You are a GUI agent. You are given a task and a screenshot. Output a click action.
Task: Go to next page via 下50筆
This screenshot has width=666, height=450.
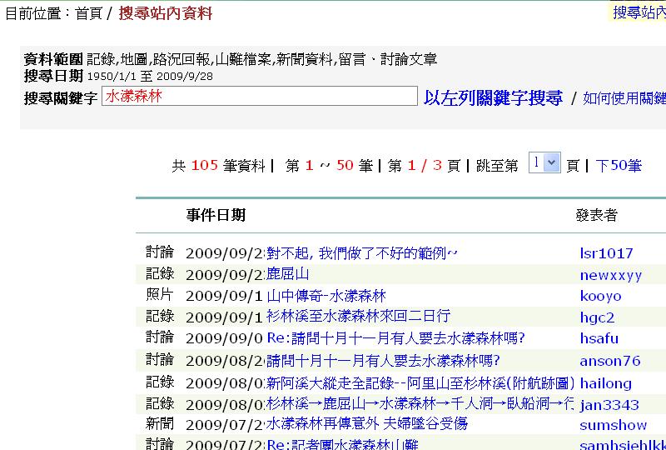pyautogui.click(x=619, y=165)
